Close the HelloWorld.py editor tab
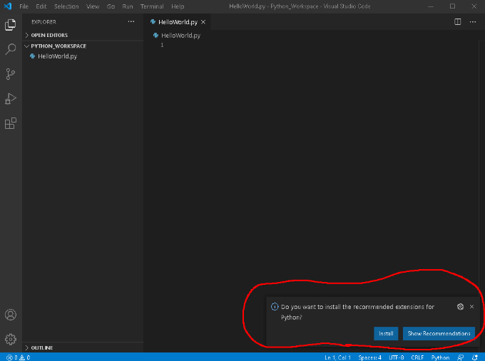485x361 pixels. tap(203, 22)
